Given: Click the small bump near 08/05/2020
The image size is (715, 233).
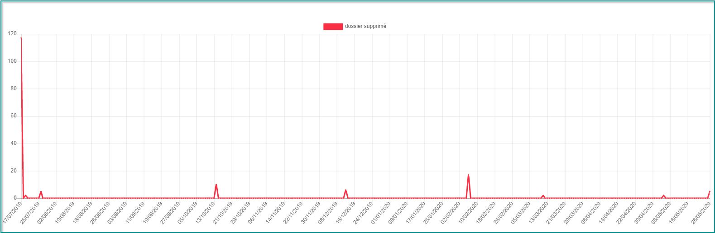Looking at the screenshot, I should pos(663,196).
